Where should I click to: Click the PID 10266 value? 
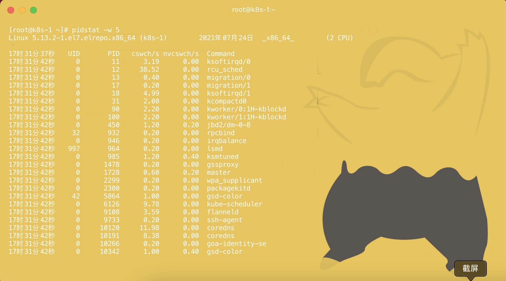pos(110,244)
